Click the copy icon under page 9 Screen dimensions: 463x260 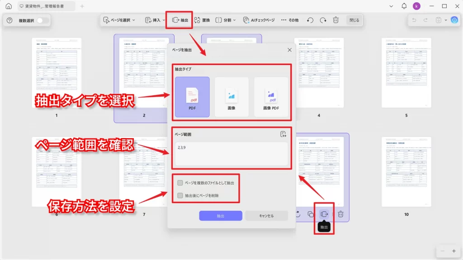(x=311, y=214)
